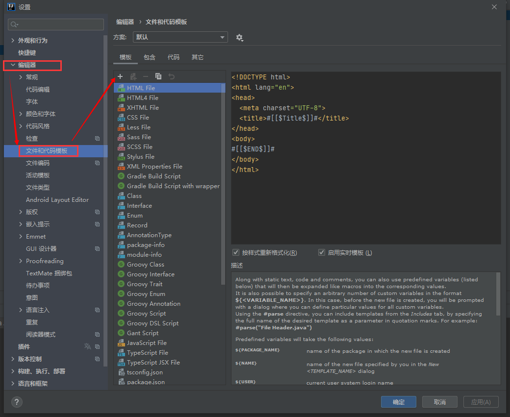This screenshot has width=510, height=417.
Task: Choose the TypeScript File template
Action: (147, 353)
